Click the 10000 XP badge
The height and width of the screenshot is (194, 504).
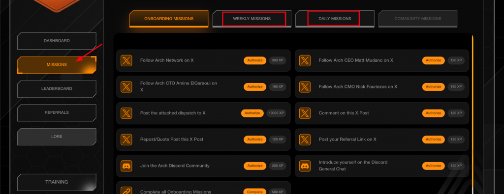pyautogui.click(x=277, y=113)
